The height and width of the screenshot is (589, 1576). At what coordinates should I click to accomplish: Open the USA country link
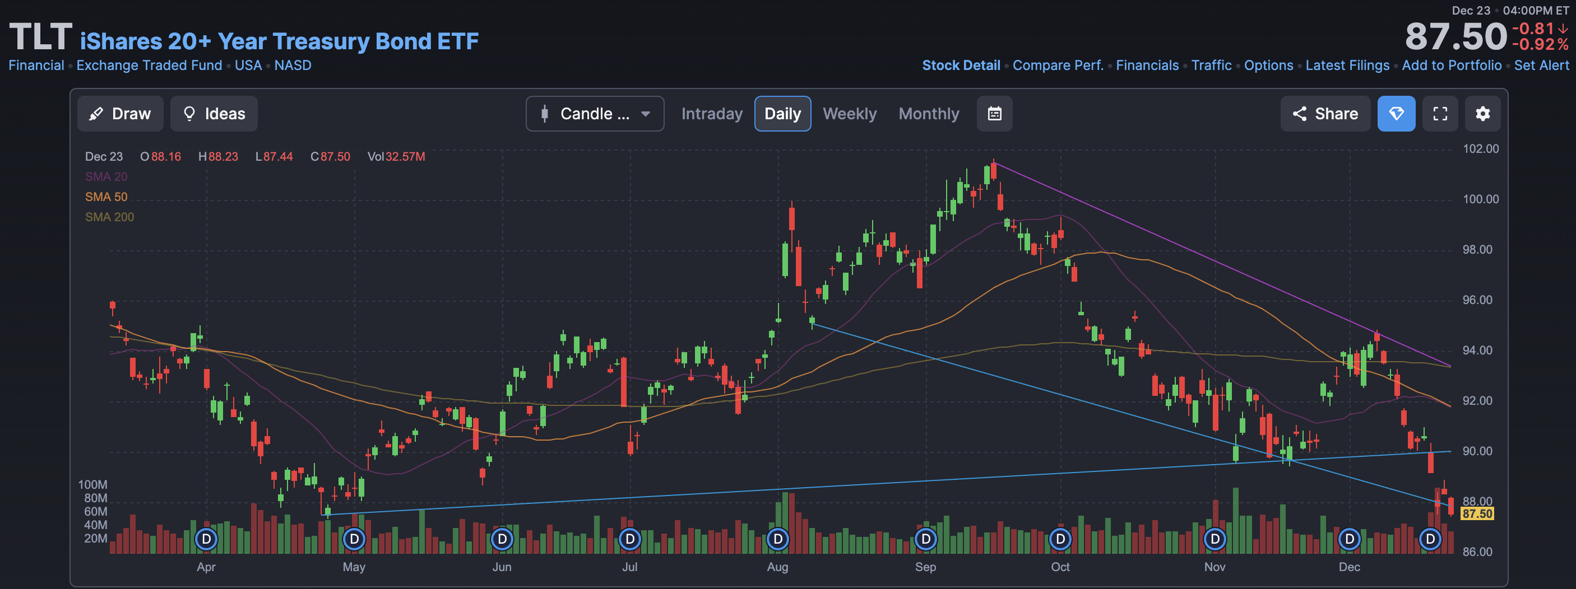point(248,66)
